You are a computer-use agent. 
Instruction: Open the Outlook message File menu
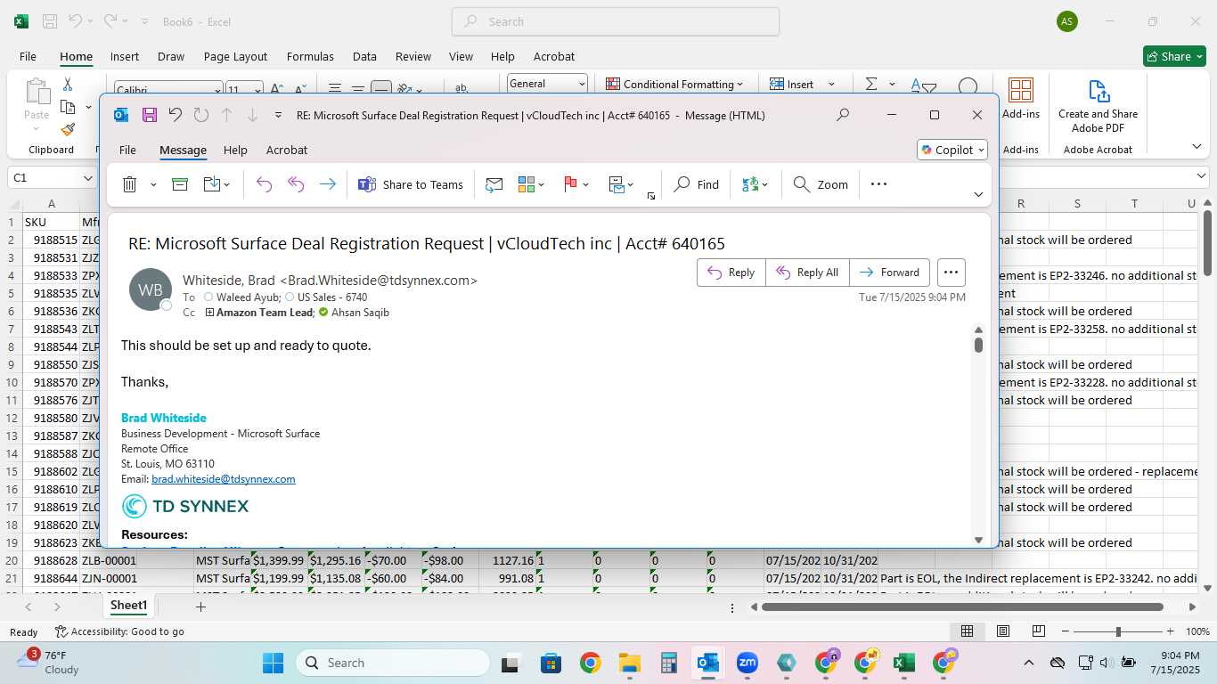(x=127, y=150)
